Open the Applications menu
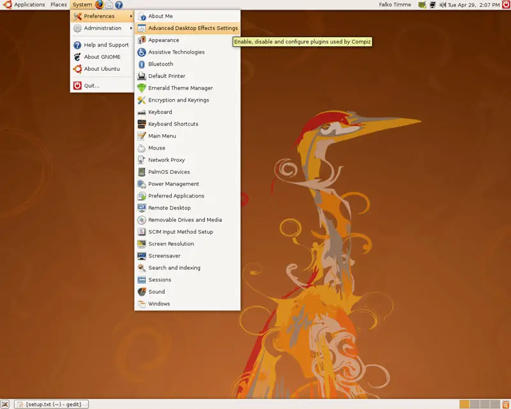Image resolution: width=511 pixels, height=409 pixels. coord(25,4)
